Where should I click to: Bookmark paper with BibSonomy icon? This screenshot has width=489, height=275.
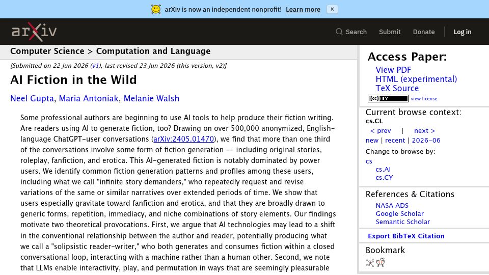point(370,263)
